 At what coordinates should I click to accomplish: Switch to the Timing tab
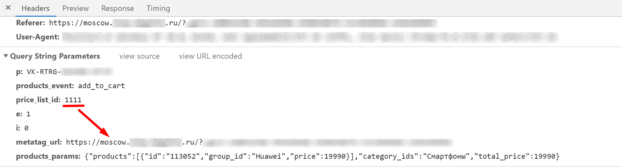[158, 8]
